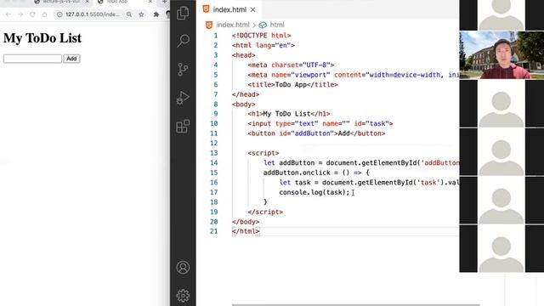
Task: Open the Explorer view in VS Code
Action: [183, 14]
